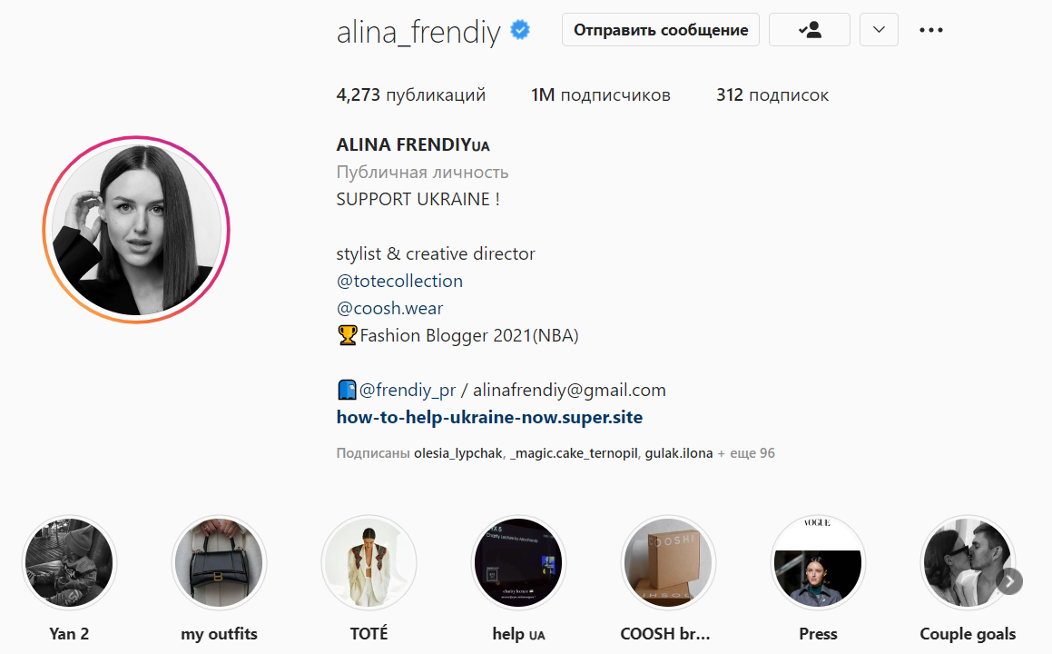Open Alina's profile picture story
The width and height of the screenshot is (1052, 654).
[x=136, y=230]
